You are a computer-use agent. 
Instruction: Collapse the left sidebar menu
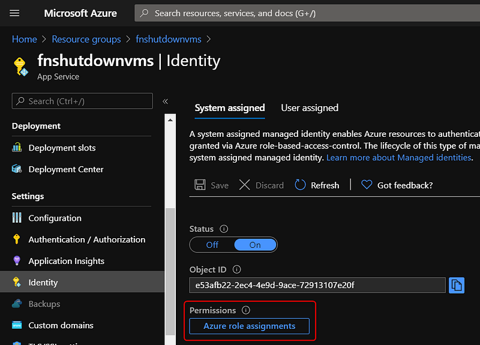pyautogui.click(x=166, y=101)
